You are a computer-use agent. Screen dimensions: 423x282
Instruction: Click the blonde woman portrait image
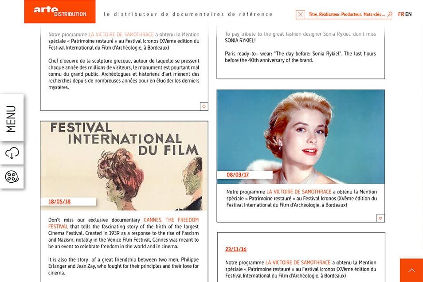[x=301, y=137]
